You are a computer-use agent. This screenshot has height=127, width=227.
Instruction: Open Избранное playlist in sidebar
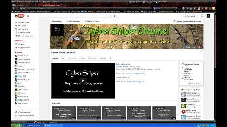click(x=22, y=44)
